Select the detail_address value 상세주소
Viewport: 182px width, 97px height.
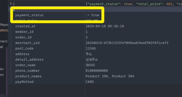coord(92,60)
